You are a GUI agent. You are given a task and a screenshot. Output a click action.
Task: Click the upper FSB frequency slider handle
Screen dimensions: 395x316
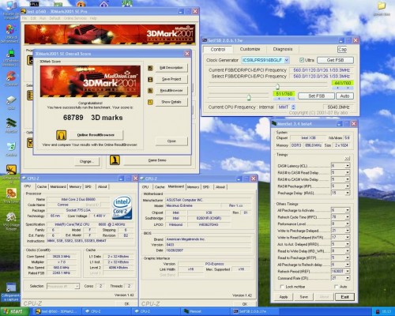coord(277,86)
